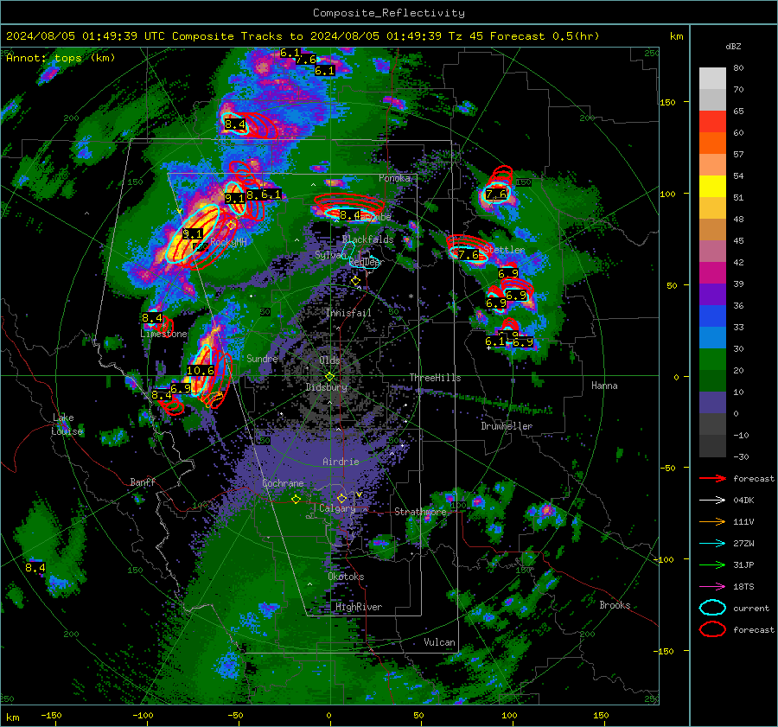The width and height of the screenshot is (778, 727).
Task: Click the Airdrie city label
Action: 341,462
